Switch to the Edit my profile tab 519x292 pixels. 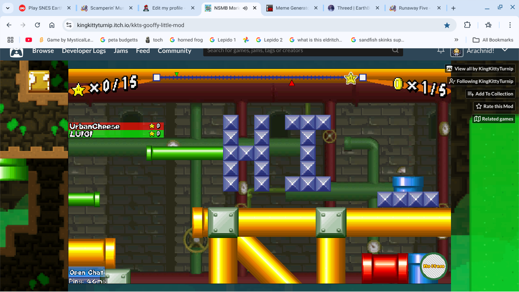(x=168, y=8)
